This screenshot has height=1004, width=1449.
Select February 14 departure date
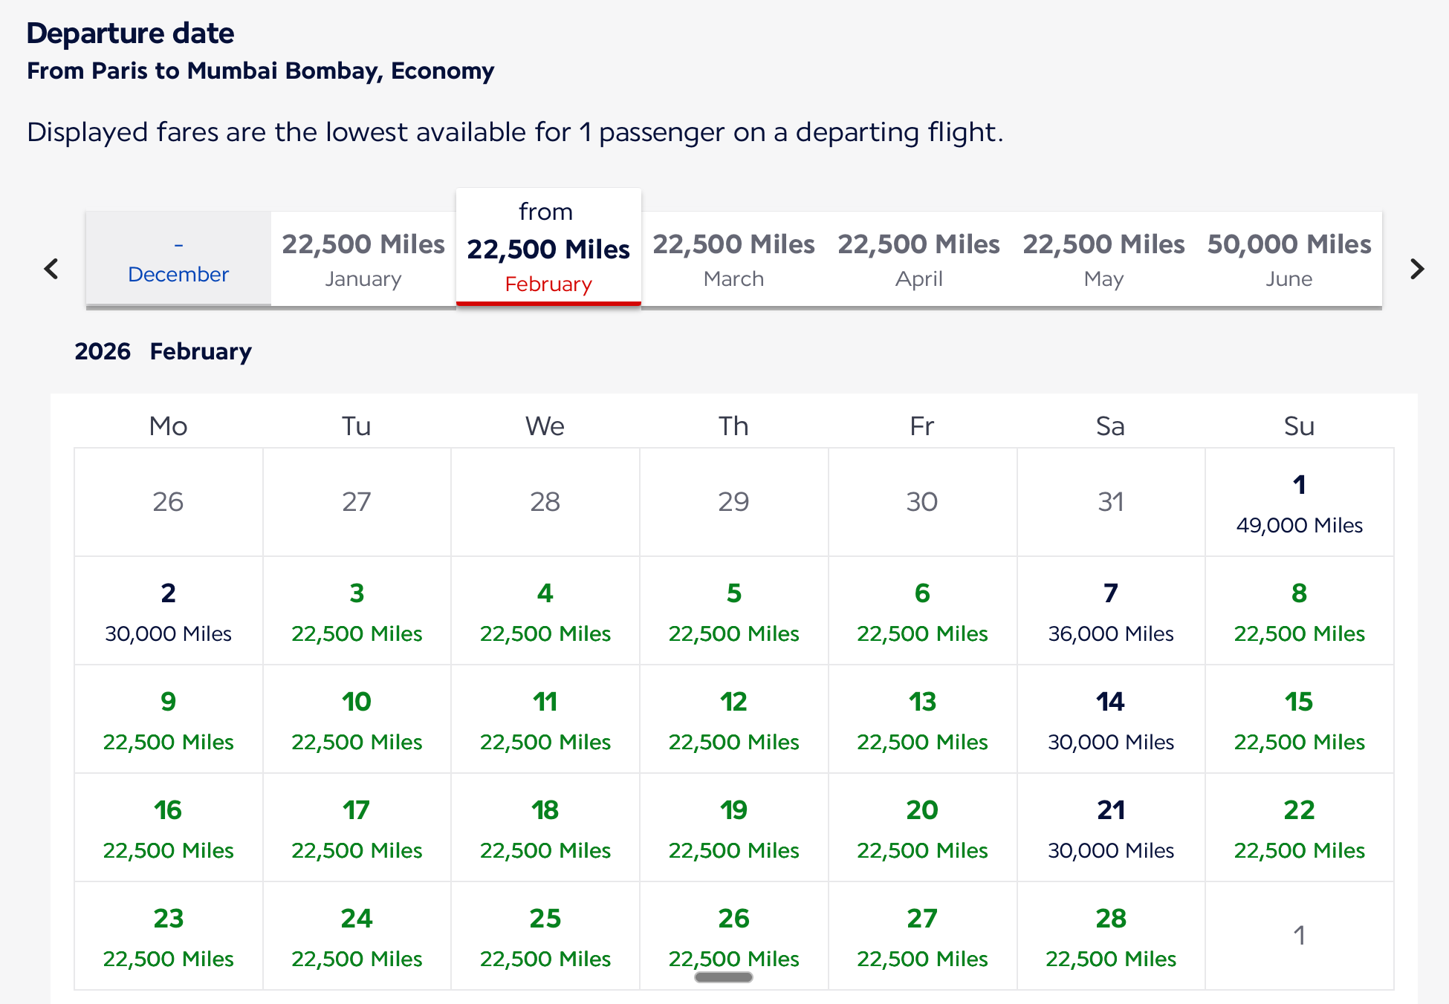[1110, 719]
